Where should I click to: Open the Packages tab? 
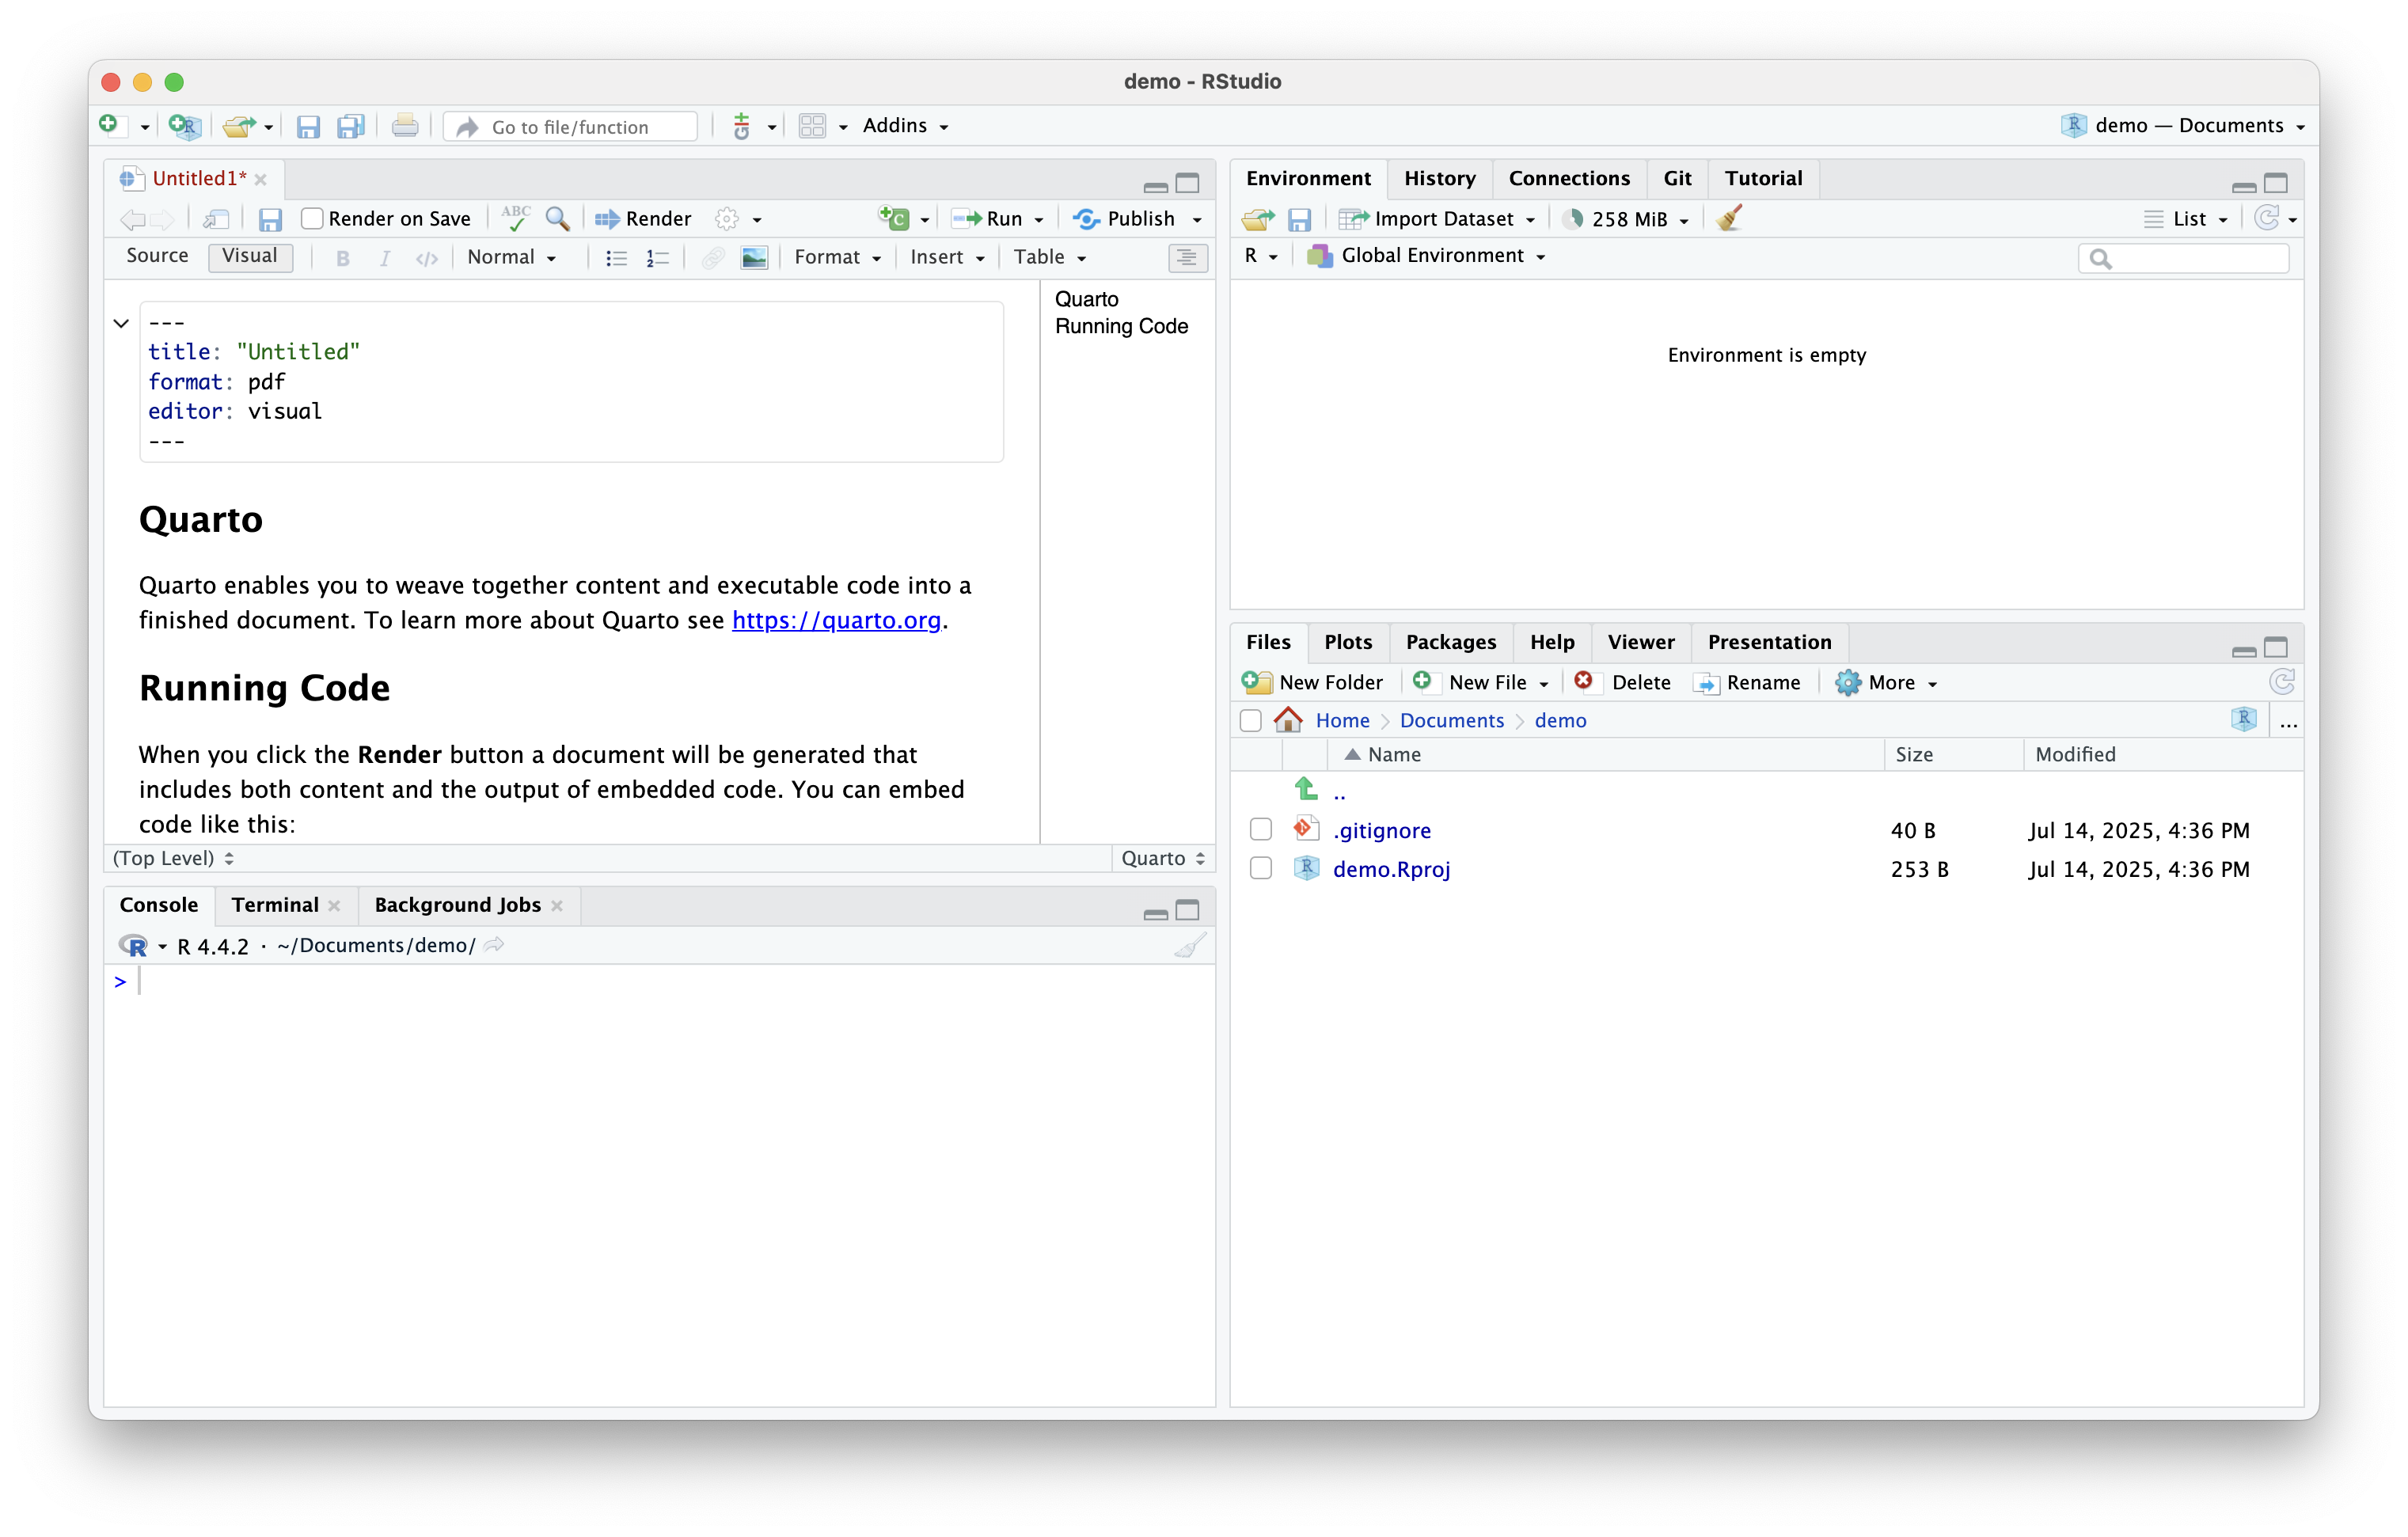coord(1450,642)
